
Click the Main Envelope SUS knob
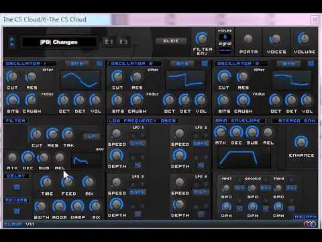pyautogui.click(x=252, y=132)
